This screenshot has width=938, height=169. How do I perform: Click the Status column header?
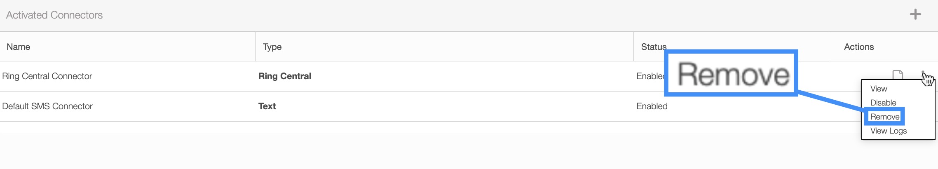[x=653, y=47]
